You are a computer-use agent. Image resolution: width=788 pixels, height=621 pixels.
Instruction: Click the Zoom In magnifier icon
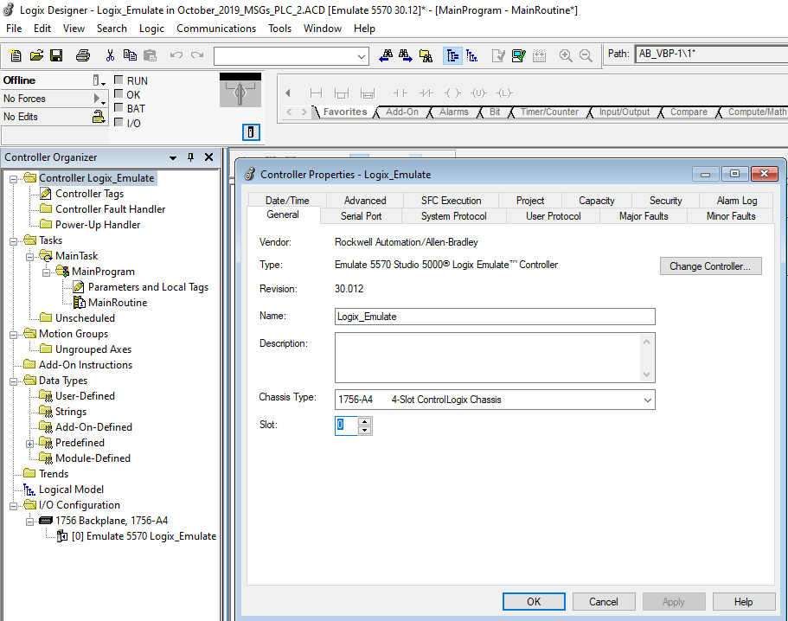point(566,55)
